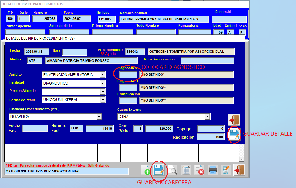Click the Num. Autorizacion input field
This screenshot has height=188, width=296.
(208, 61)
